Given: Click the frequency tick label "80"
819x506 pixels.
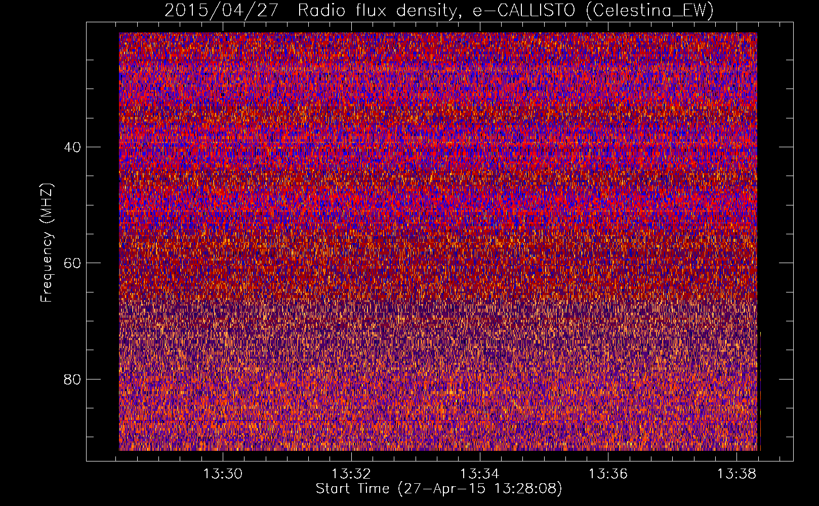Looking at the screenshot, I should coord(72,379).
